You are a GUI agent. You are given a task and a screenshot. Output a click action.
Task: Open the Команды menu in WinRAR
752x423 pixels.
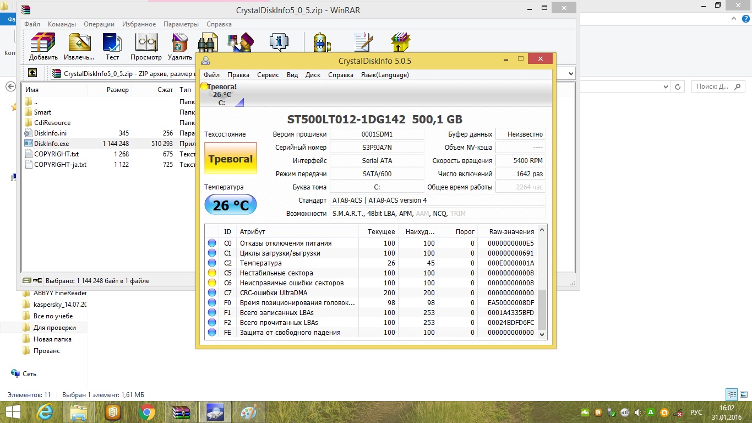[62, 24]
